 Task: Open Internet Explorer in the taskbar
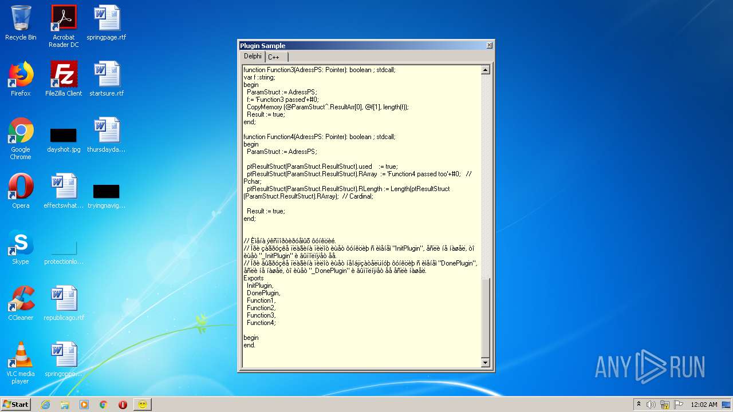click(x=45, y=405)
